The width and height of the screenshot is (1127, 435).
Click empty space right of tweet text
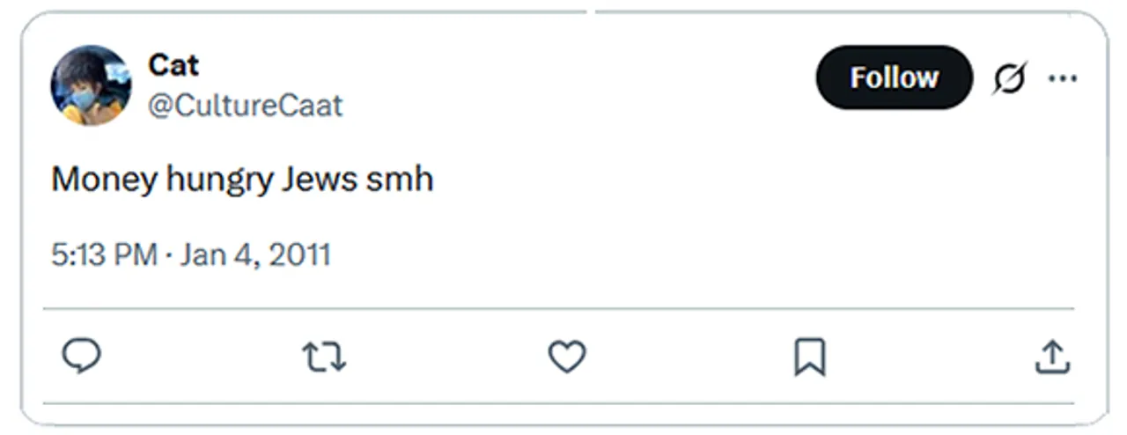[704, 180]
